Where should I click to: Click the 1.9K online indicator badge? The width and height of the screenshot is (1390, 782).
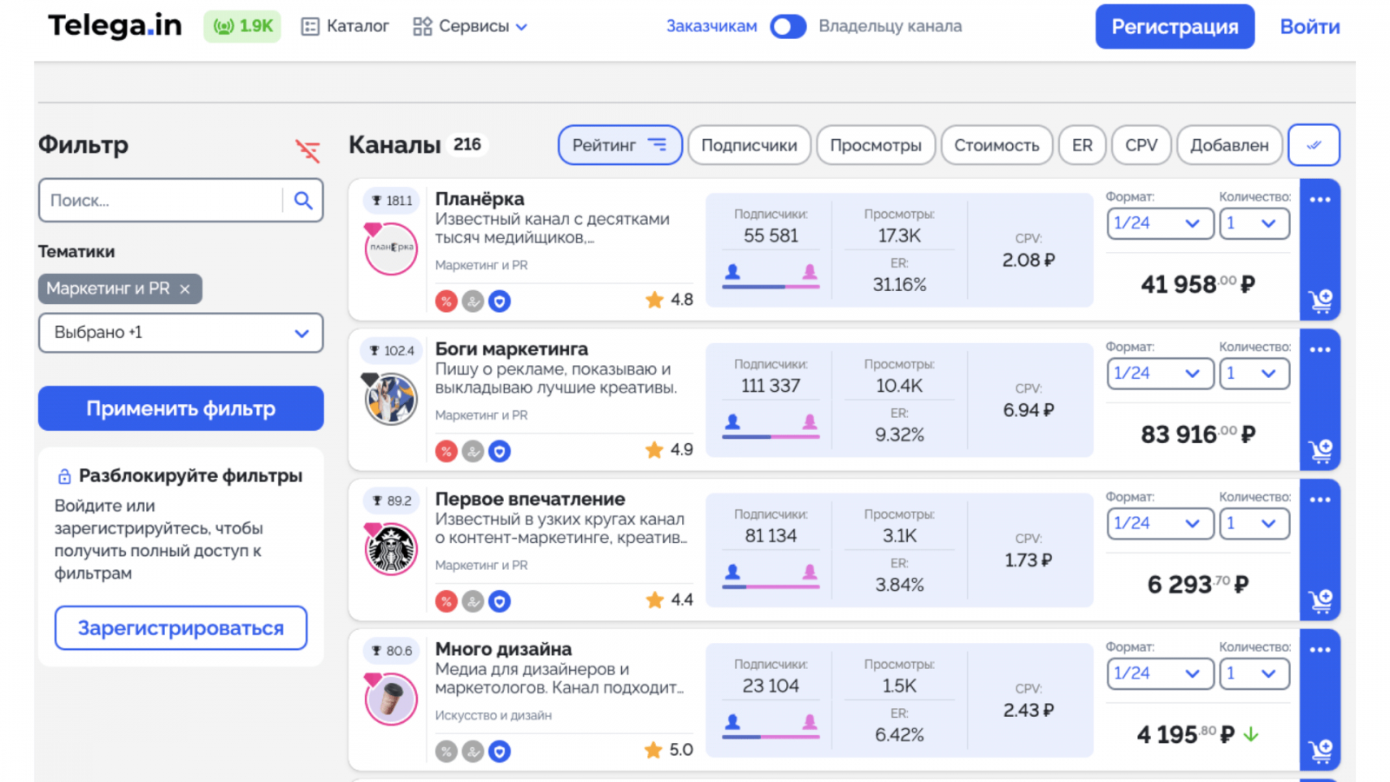coord(242,27)
